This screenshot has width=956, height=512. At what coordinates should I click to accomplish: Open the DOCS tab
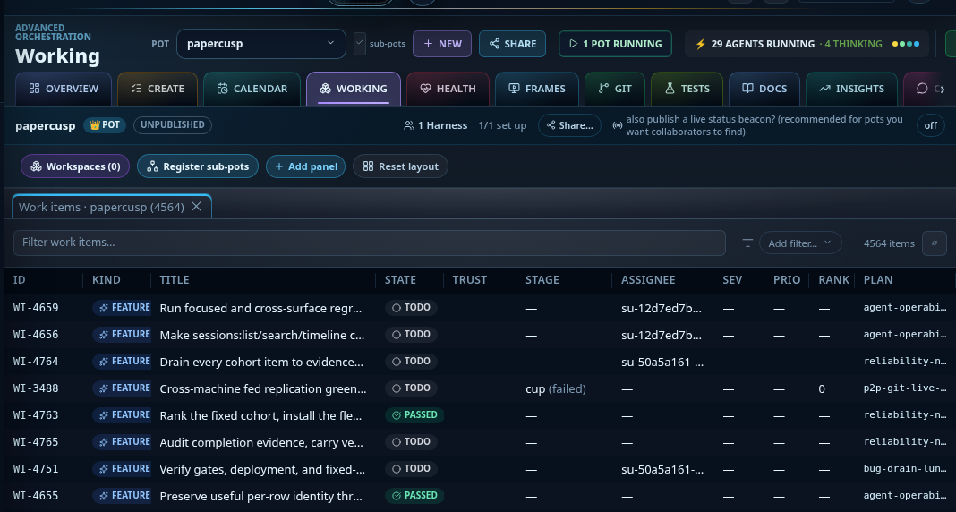click(764, 89)
